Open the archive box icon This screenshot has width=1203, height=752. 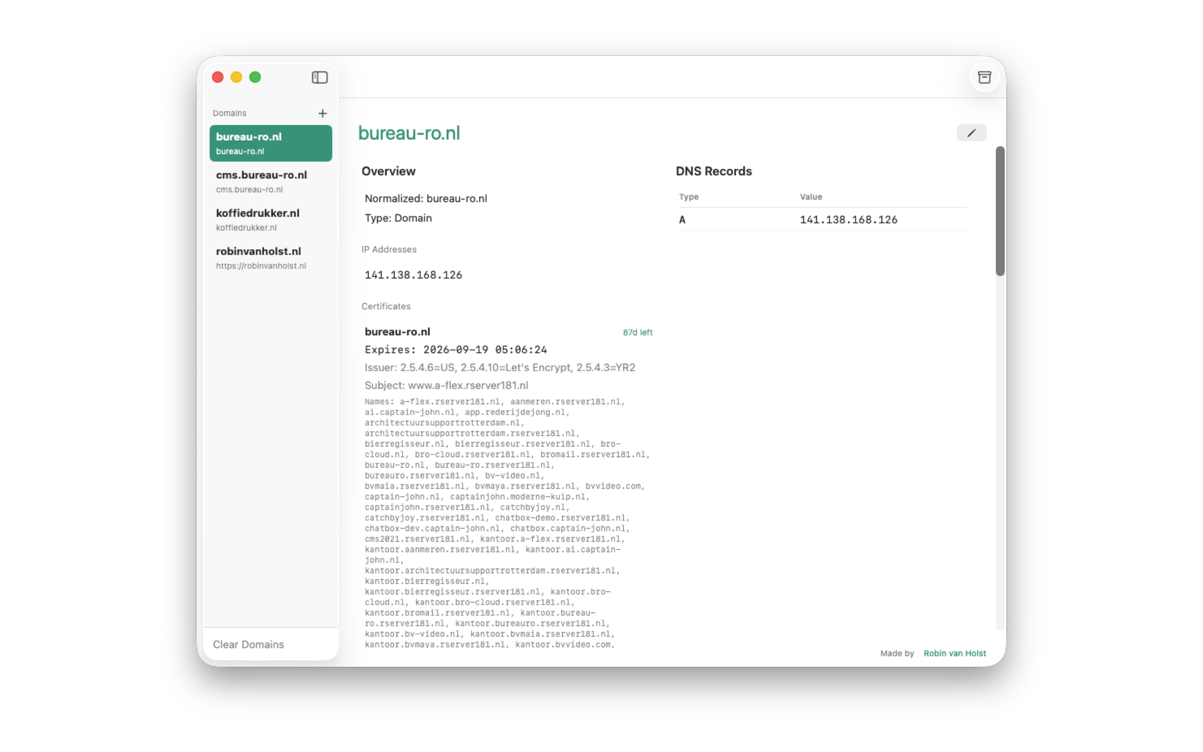pyautogui.click(x=984, y=77)
